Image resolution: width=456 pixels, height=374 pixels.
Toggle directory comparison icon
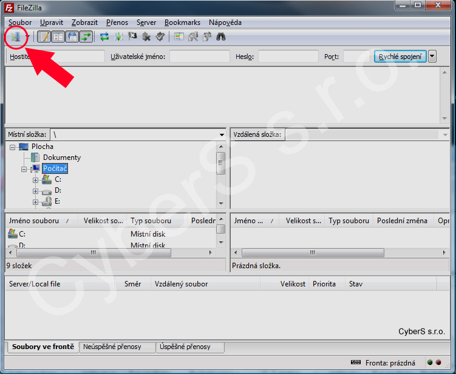coord(193,36)
